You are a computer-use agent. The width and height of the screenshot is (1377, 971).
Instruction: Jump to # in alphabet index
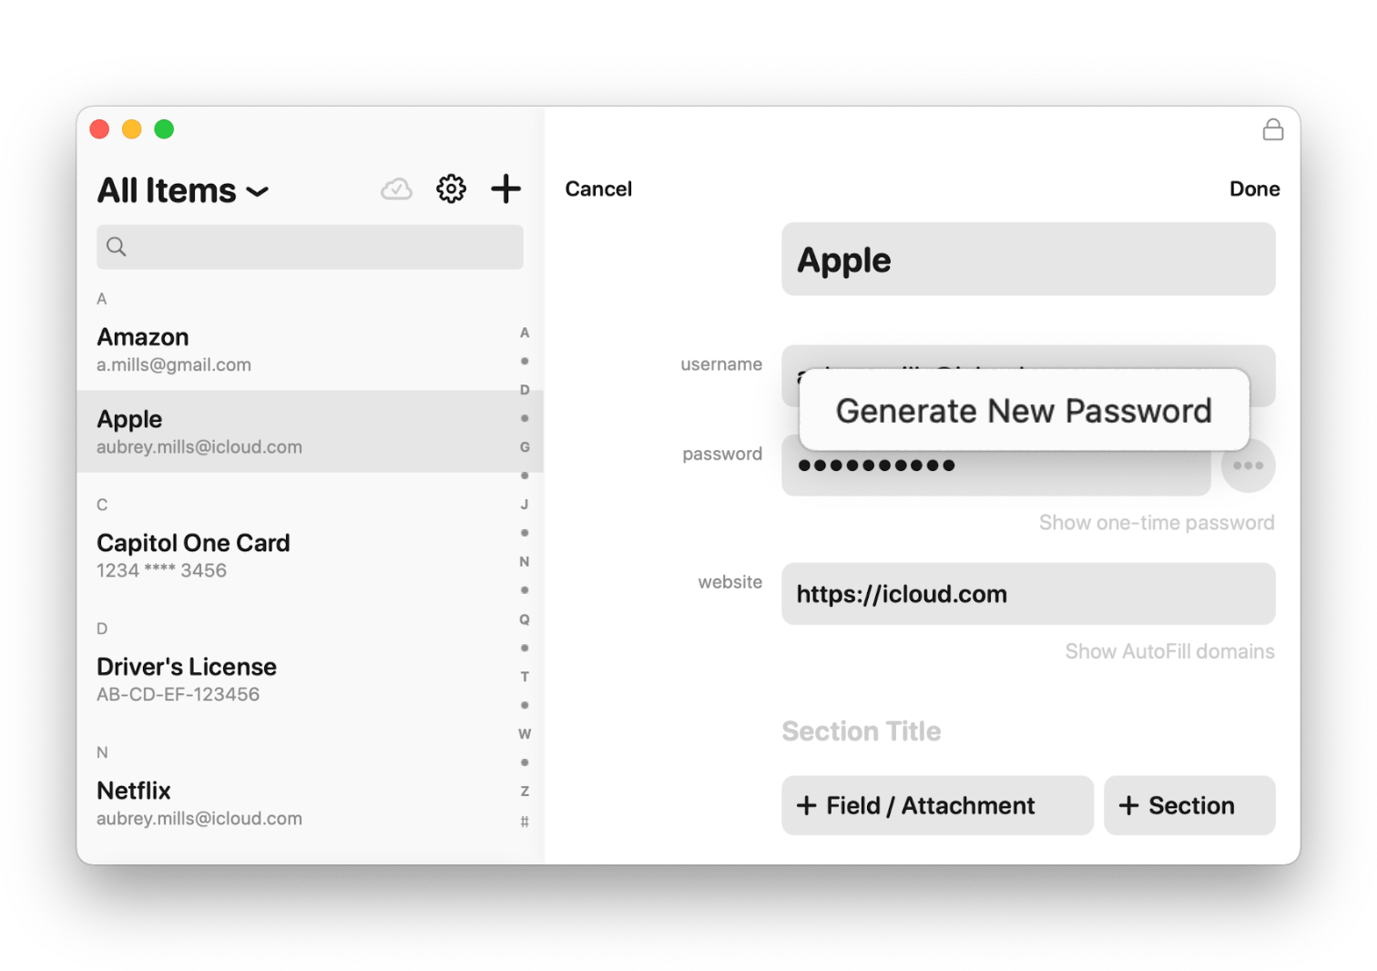[525, 822]
